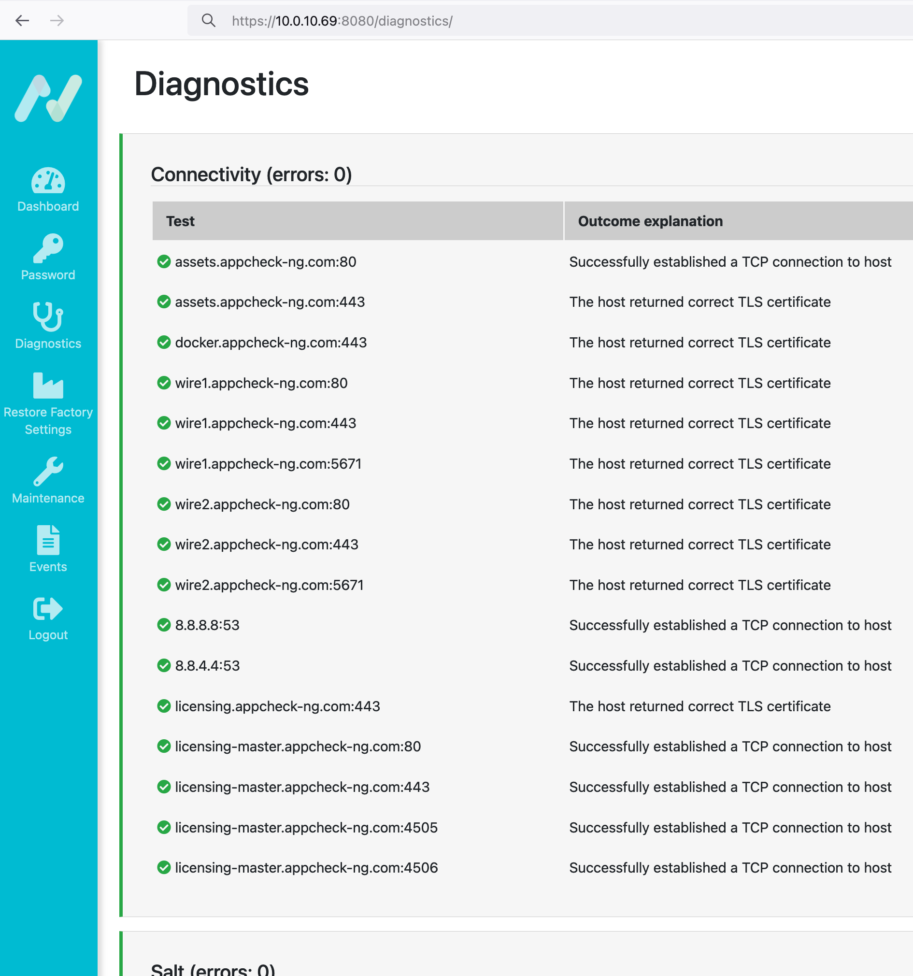Click green check for assets.appcheck-ng.com:443
913x976 pixels.
tap(164, 302)
